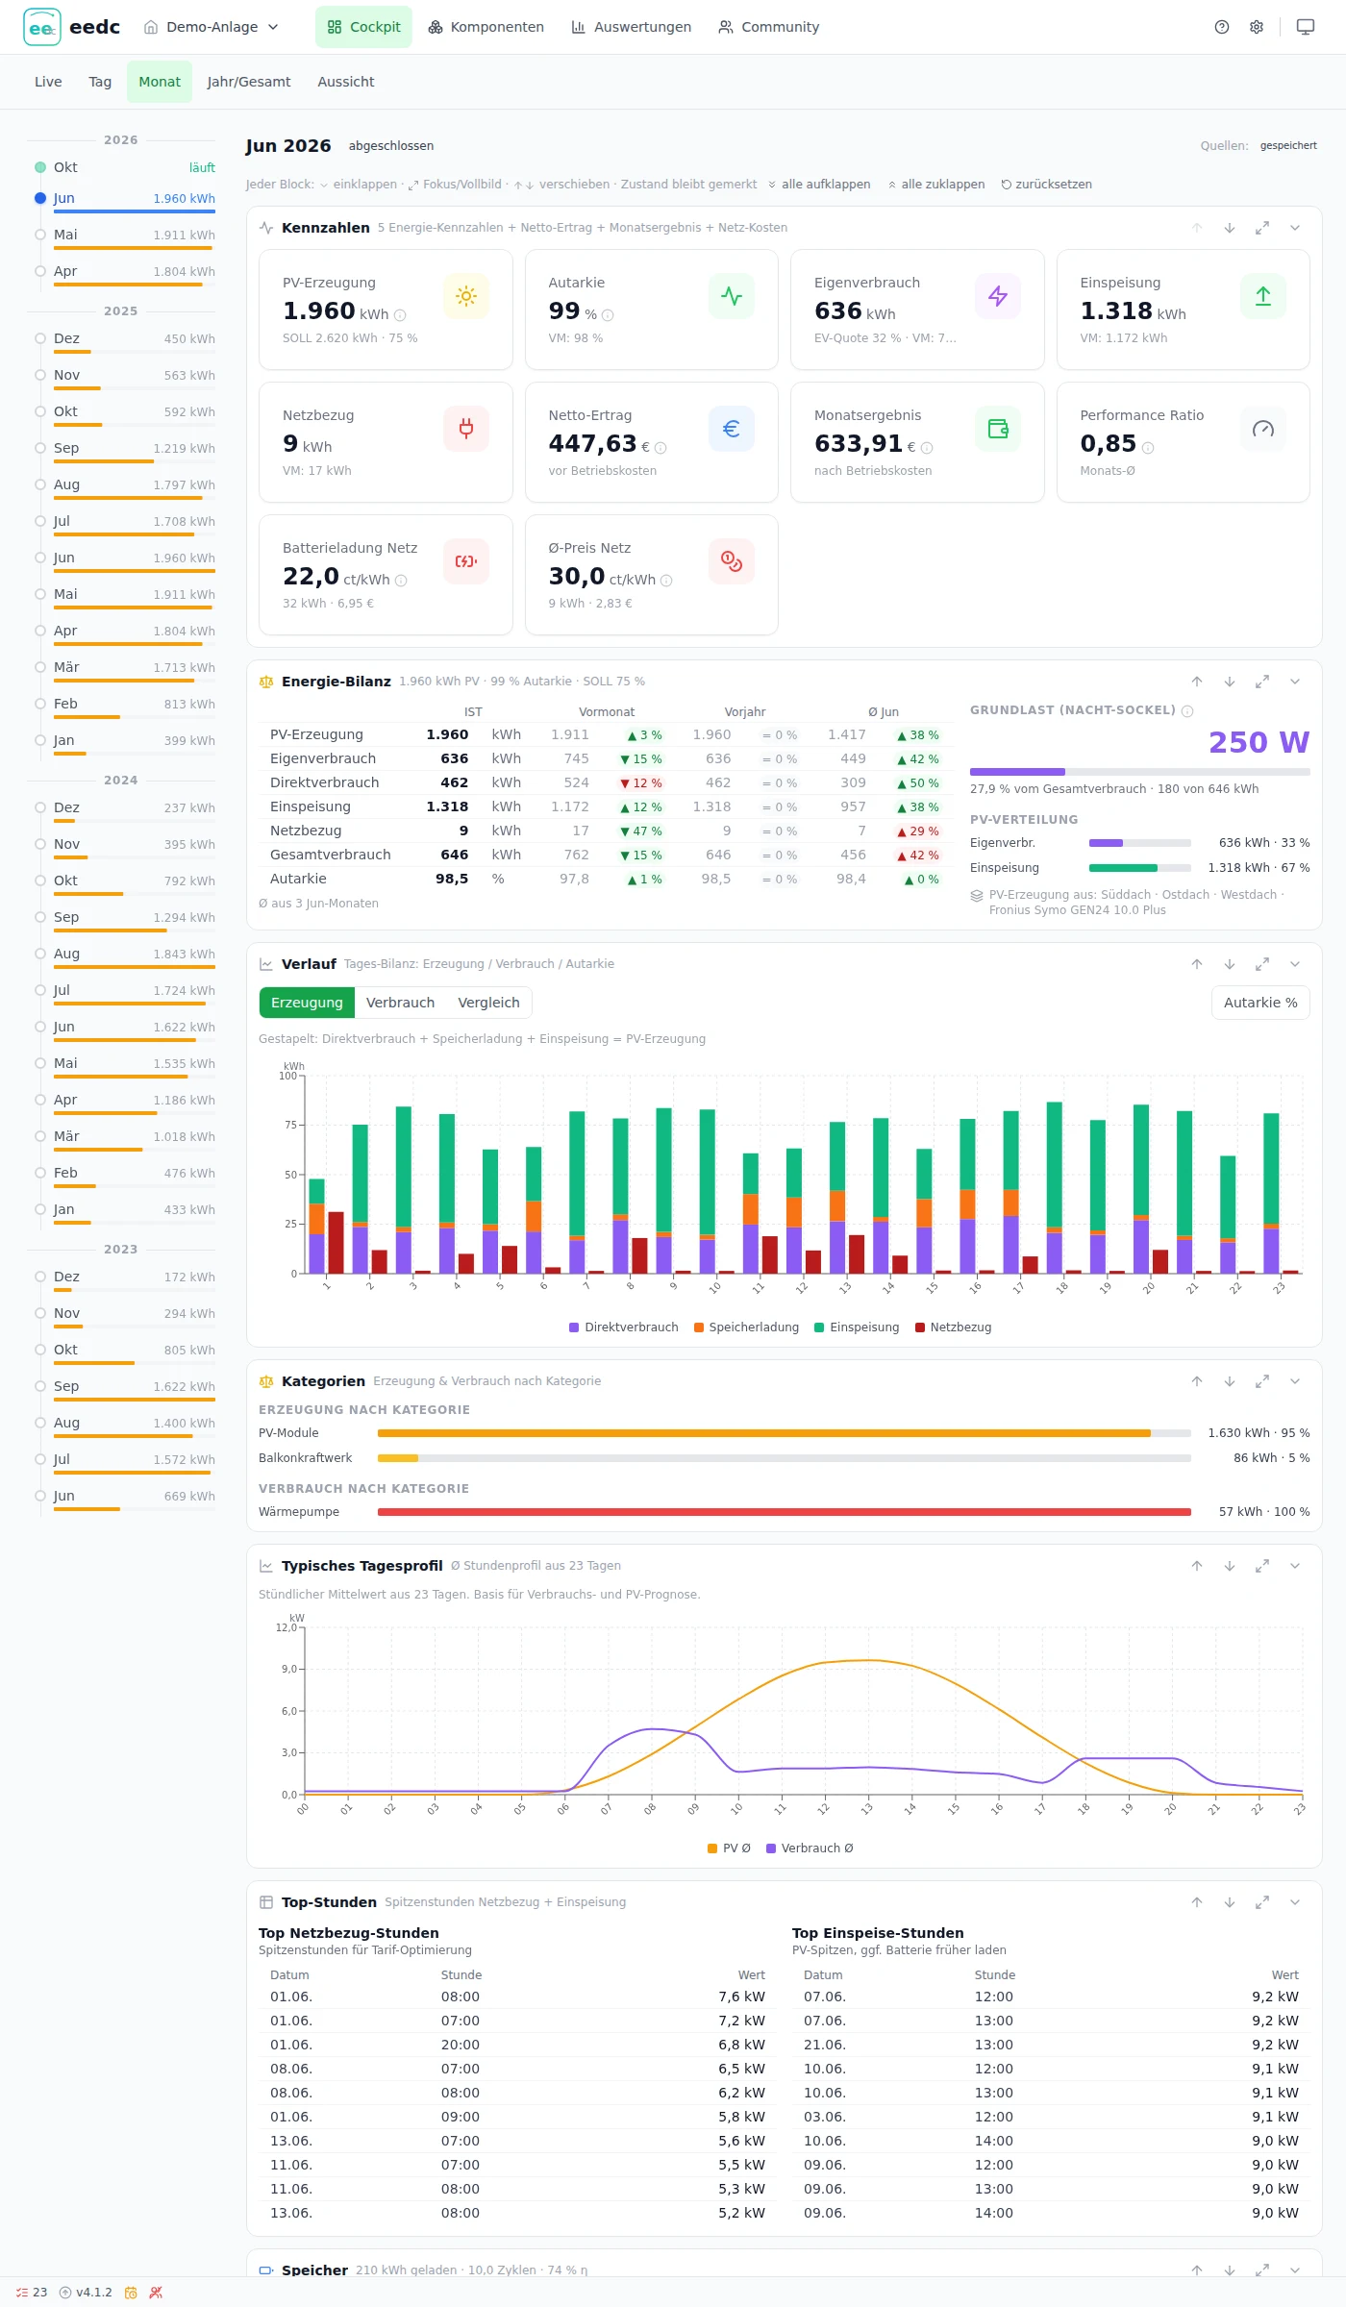Screen dimensions: 1346x2307
Task: Open settings gear in top bar
Action: pyautogui.click(x=1257, y=27)
